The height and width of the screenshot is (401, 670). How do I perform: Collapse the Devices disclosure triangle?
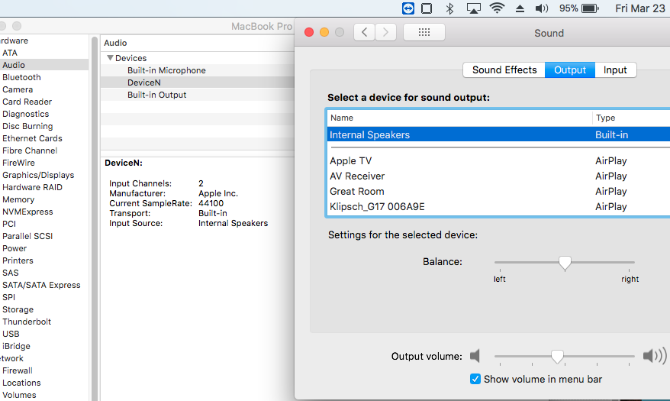pos(111,58)
